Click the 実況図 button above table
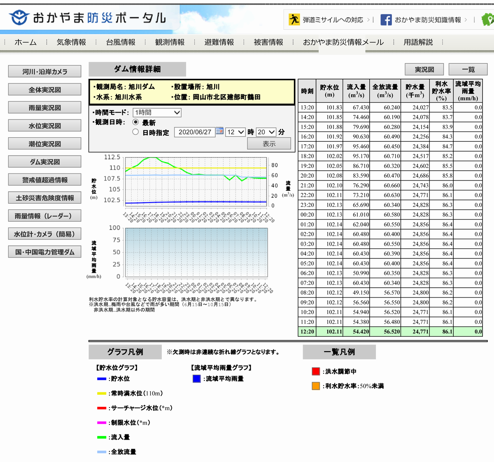The width and height of the screenshot is (494, 462). pos(424,69)
